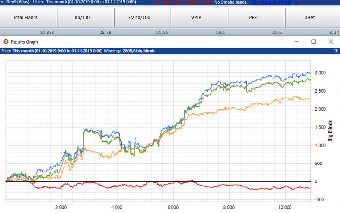This screenshot has height=213, width=340.
Task: Dismiss the restricted hands warning with X
Action: coord(296,2)
